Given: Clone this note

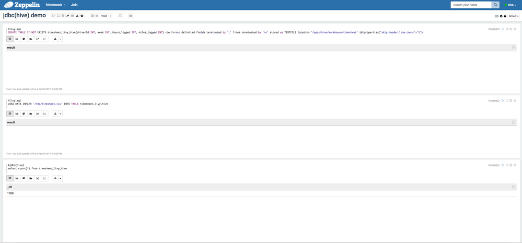Looking at the screenshot, I should (x=73, y=16).
